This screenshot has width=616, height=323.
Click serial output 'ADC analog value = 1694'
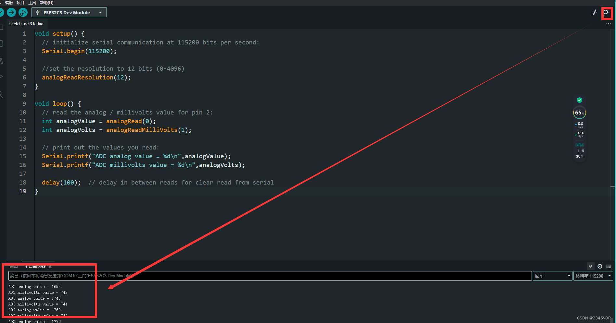[34, 287]
